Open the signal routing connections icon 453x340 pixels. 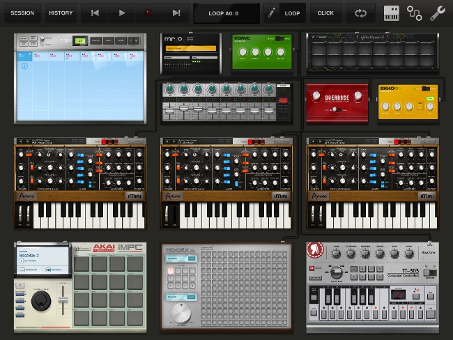(x=414, y=13)
